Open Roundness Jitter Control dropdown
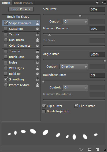The height and width of the screenshot is (152, 107). tap(75, 88)
